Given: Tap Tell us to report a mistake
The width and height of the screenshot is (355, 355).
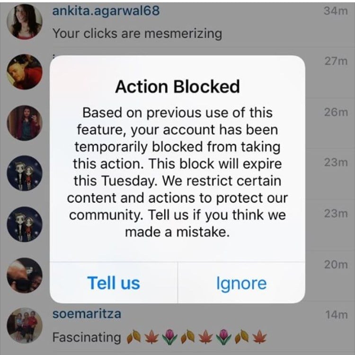Looking at the screenshot, I should click(x=114, y=283).
